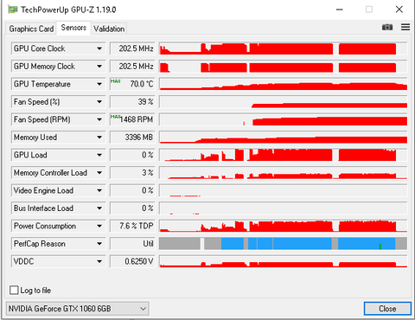Expand the Memory Used dropdown

[59, 138]
